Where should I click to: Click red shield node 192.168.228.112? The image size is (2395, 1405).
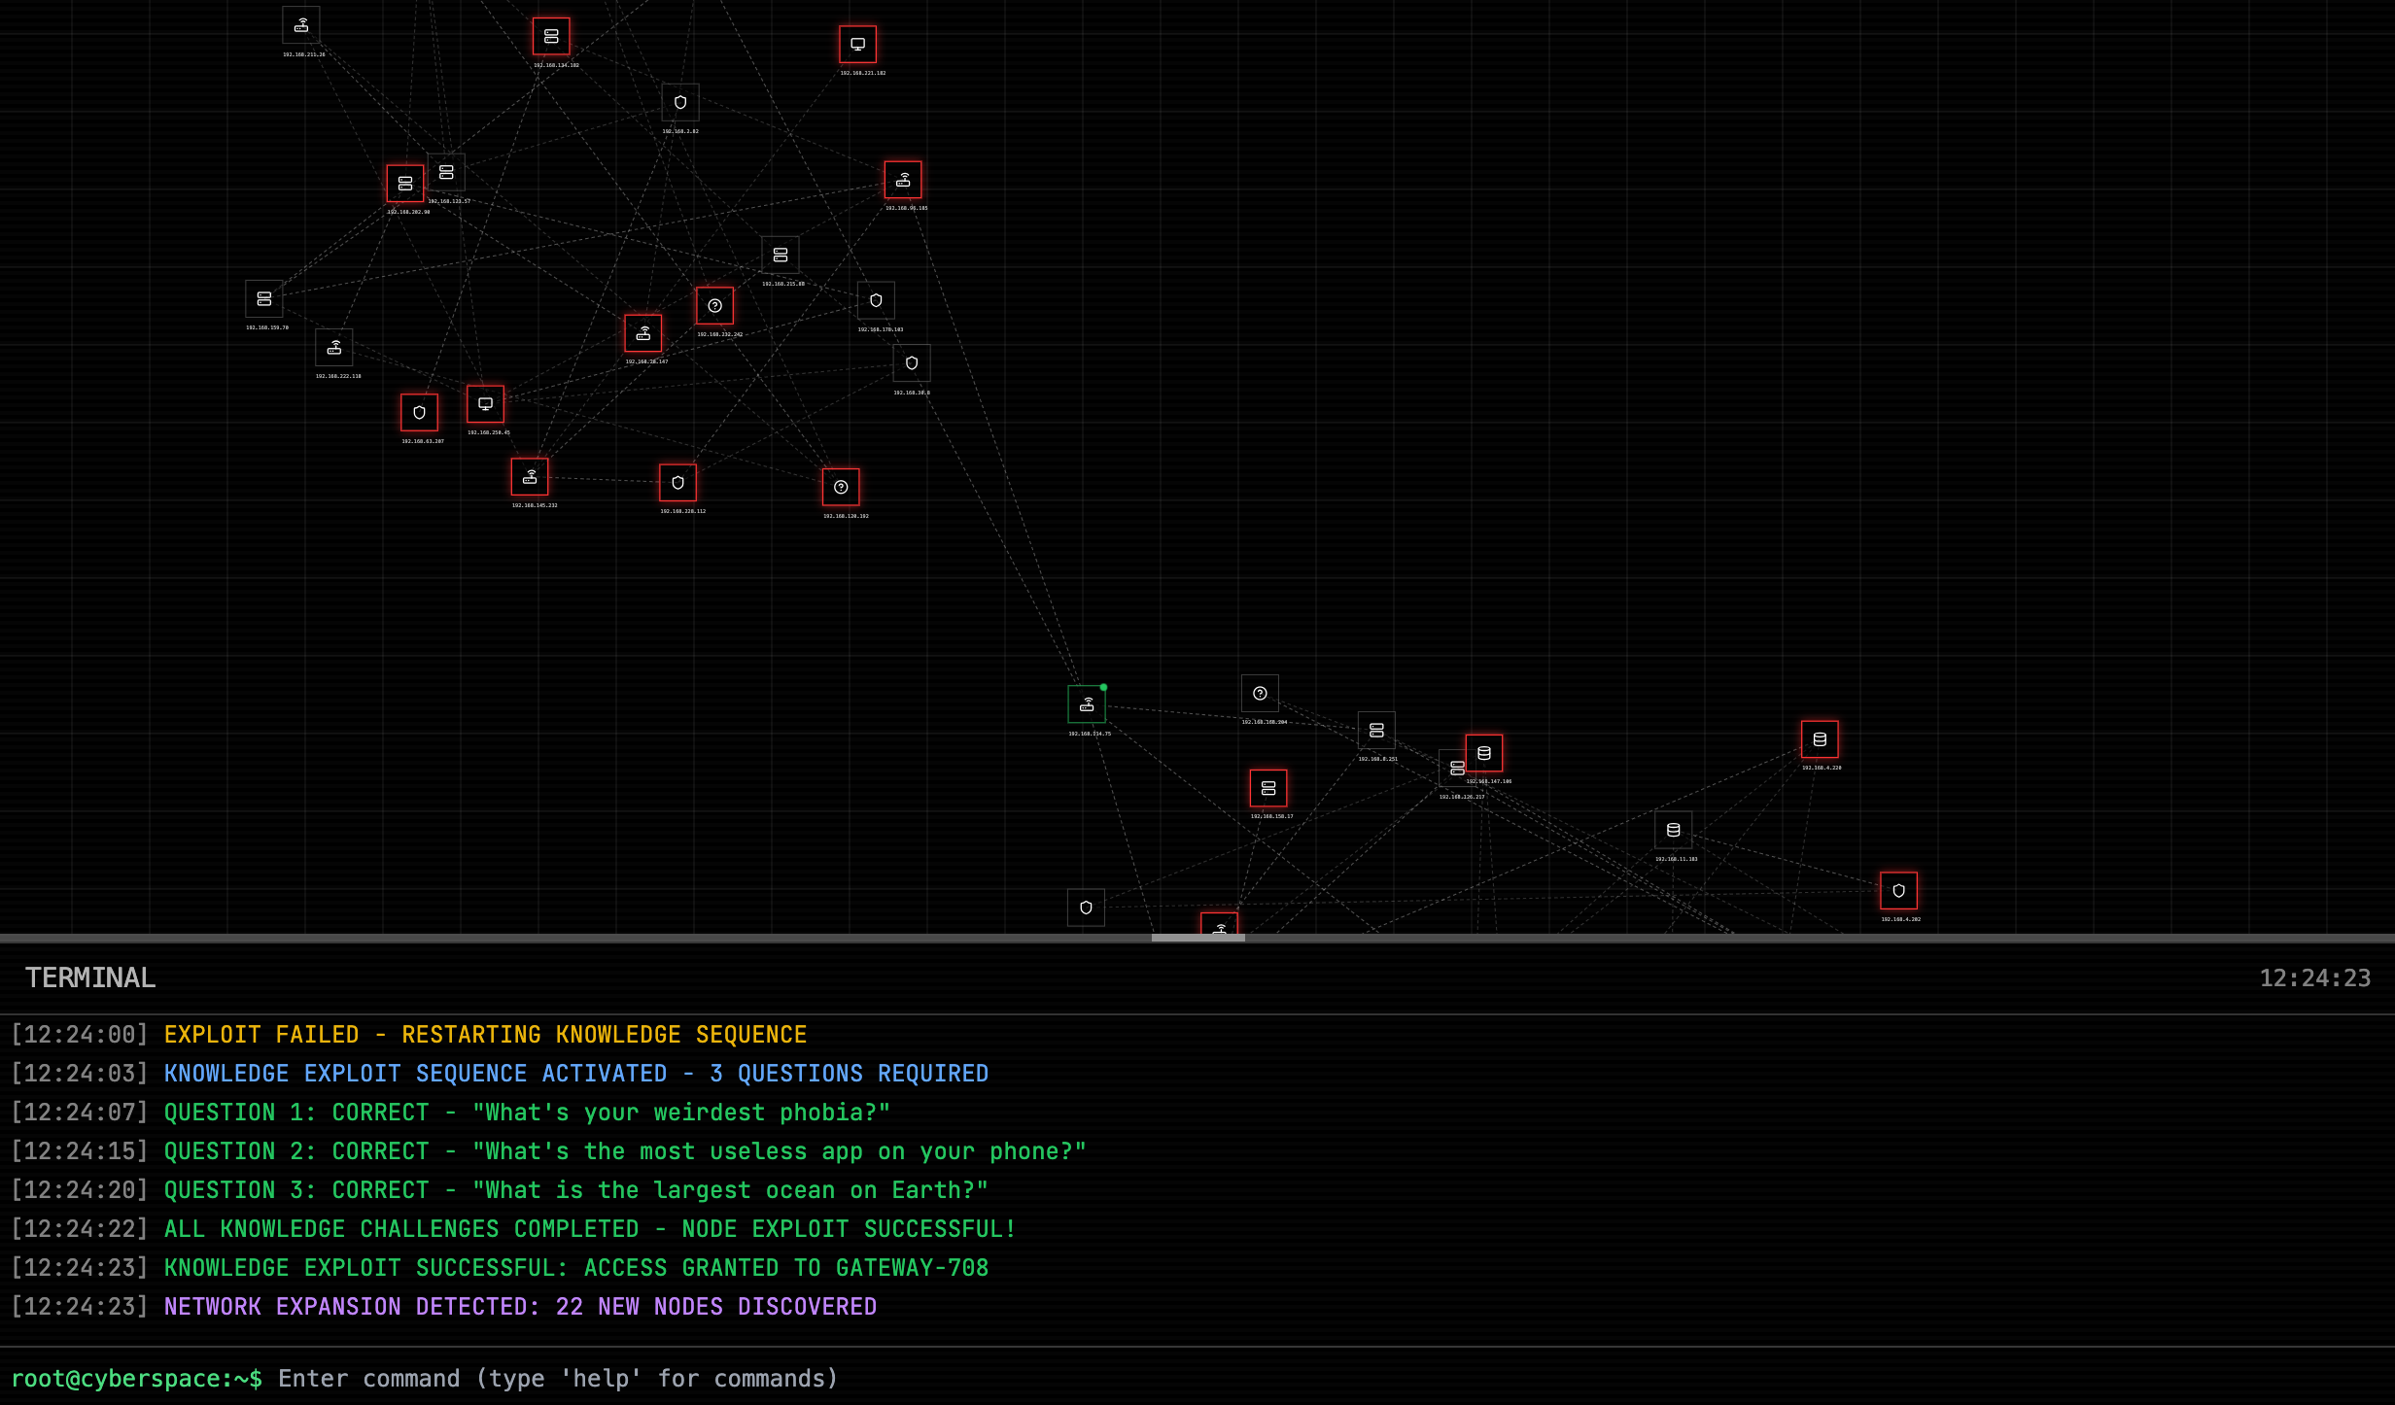(x=677, y=483)
